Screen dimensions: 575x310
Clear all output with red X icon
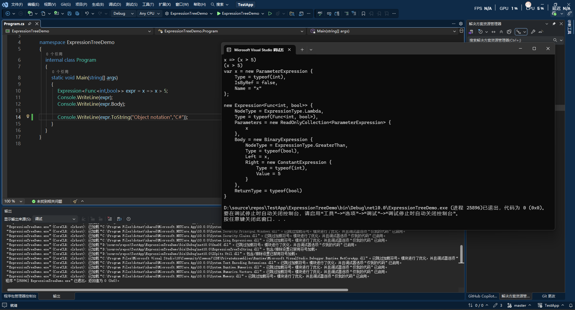pos(110,219)
